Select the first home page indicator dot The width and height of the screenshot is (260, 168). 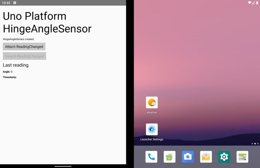pos(252,144)
